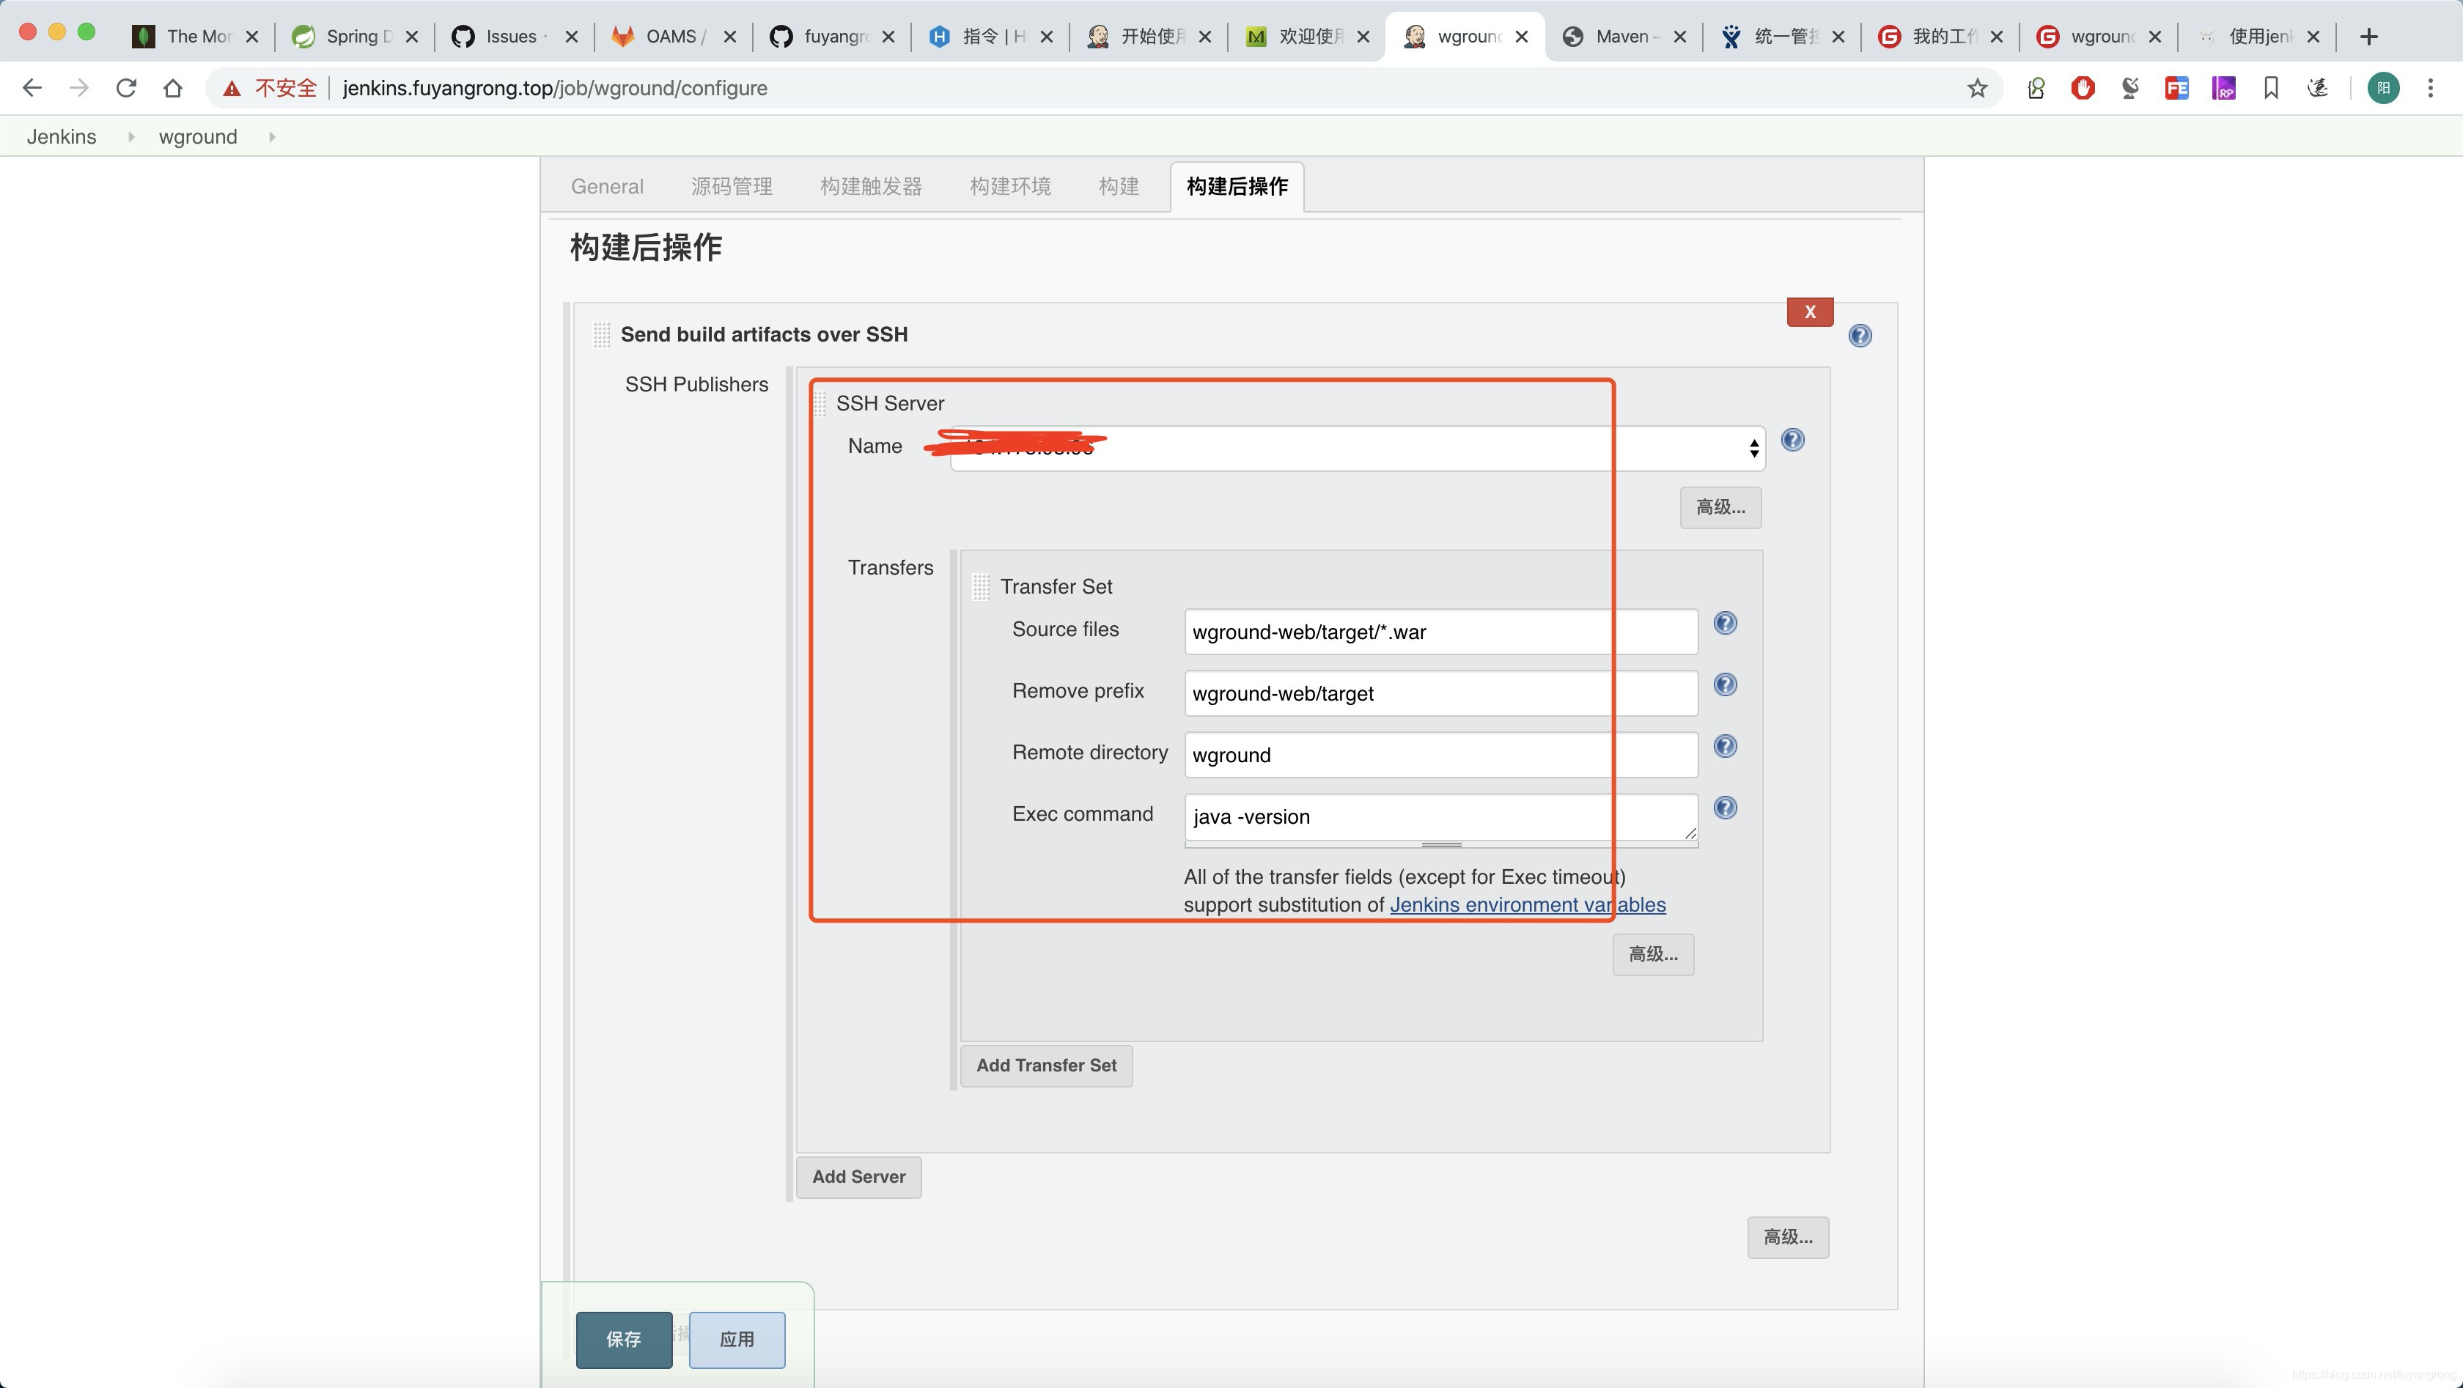
Task: Open the SSH Server Name dropdown
Action: (1358, 448)
